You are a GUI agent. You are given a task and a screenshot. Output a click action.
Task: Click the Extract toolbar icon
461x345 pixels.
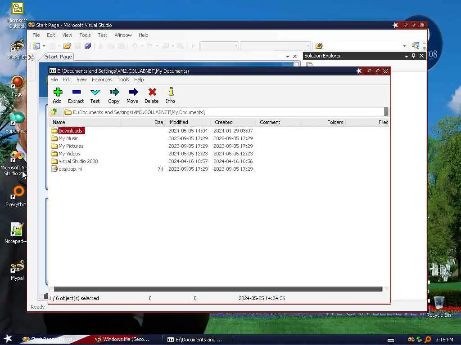(76, 95)
